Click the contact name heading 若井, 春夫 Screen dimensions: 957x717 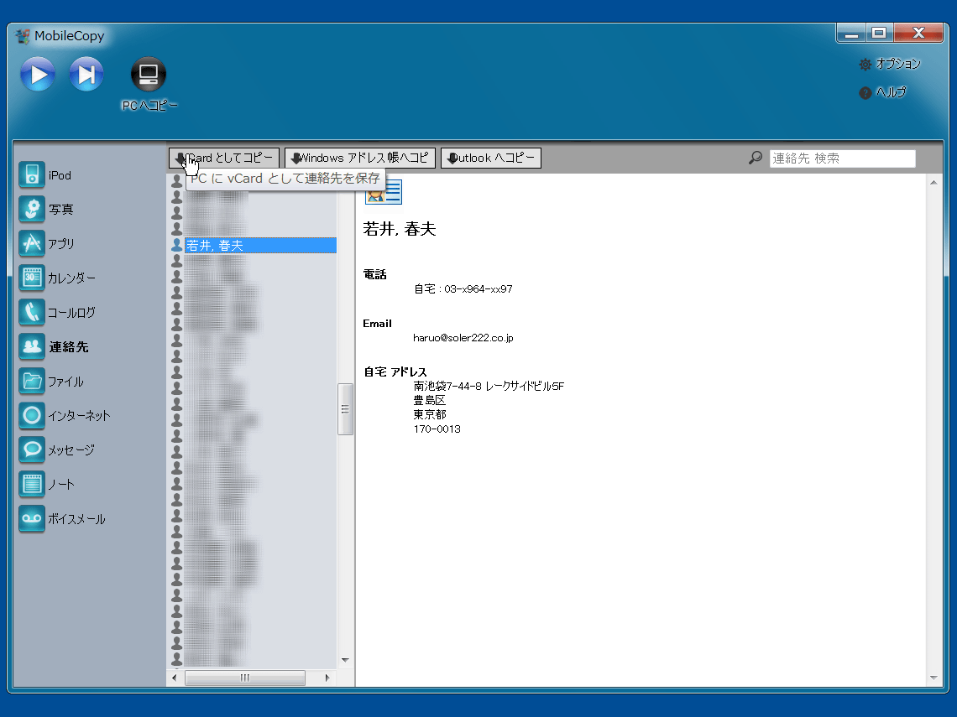coord(399,229)
